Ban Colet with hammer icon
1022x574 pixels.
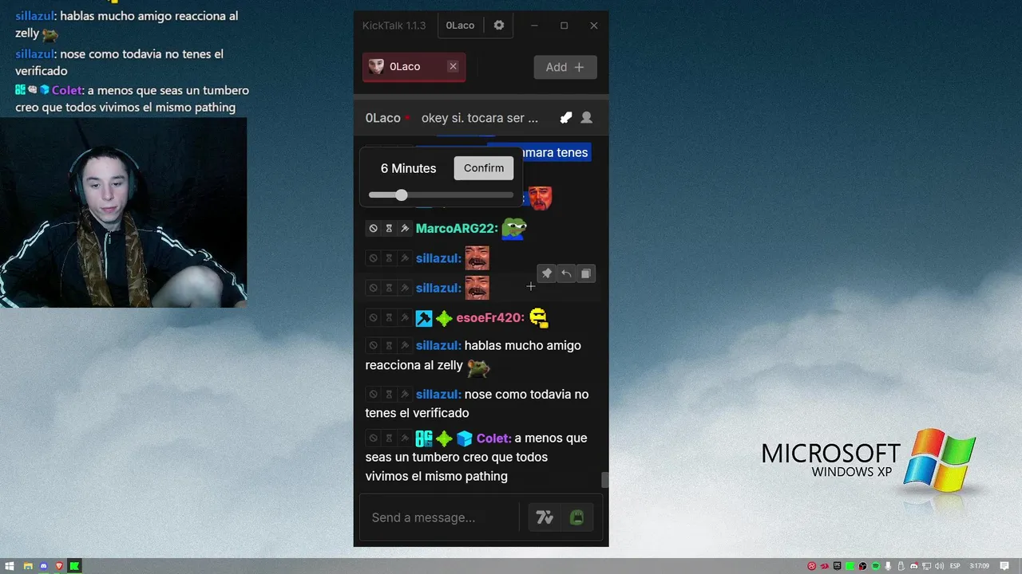[x=405, y=438]
